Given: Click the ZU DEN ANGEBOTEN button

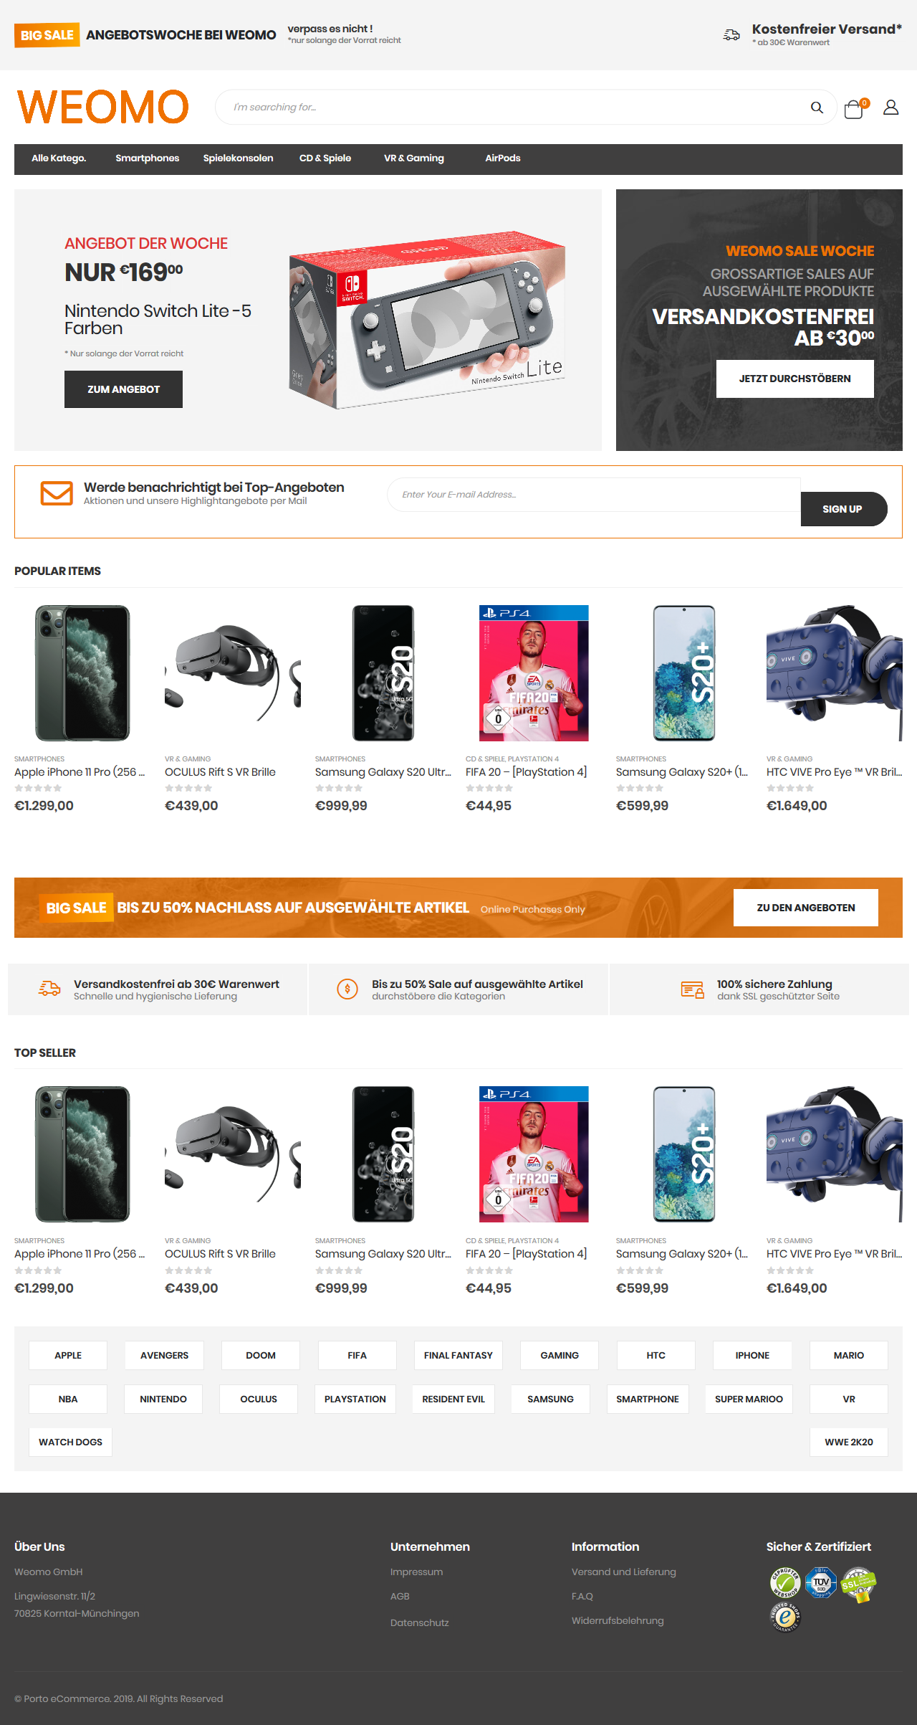Looking at the screenshot, I should tap(806, 908).
